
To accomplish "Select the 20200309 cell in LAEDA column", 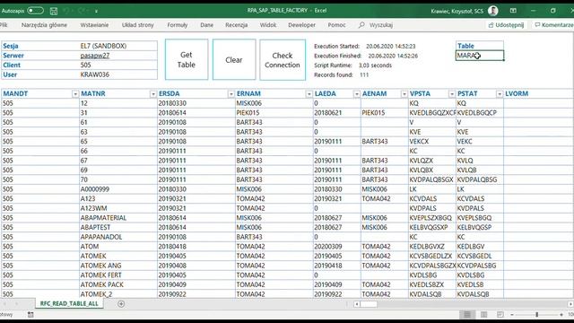I will tap(337, 247).
